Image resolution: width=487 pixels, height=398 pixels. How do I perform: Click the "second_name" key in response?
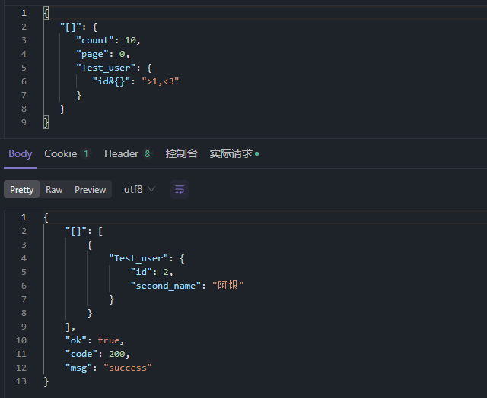166,286
